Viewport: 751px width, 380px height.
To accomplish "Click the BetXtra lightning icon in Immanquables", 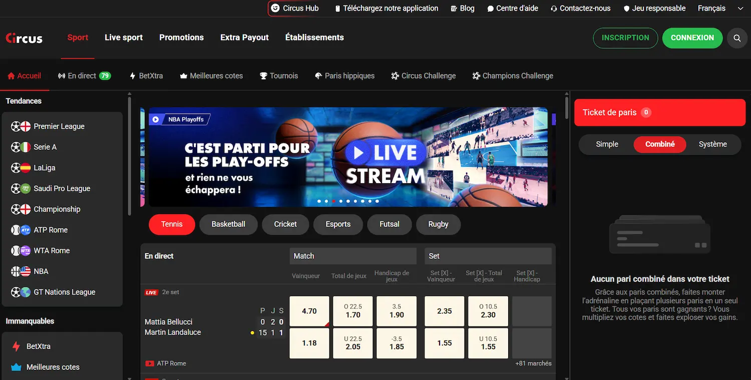I will (17, 346).
